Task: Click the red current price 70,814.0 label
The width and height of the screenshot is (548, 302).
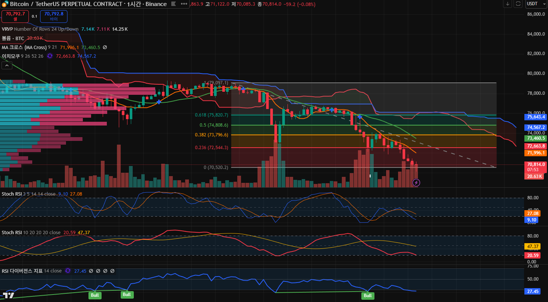Action: (x=536, y=164)
